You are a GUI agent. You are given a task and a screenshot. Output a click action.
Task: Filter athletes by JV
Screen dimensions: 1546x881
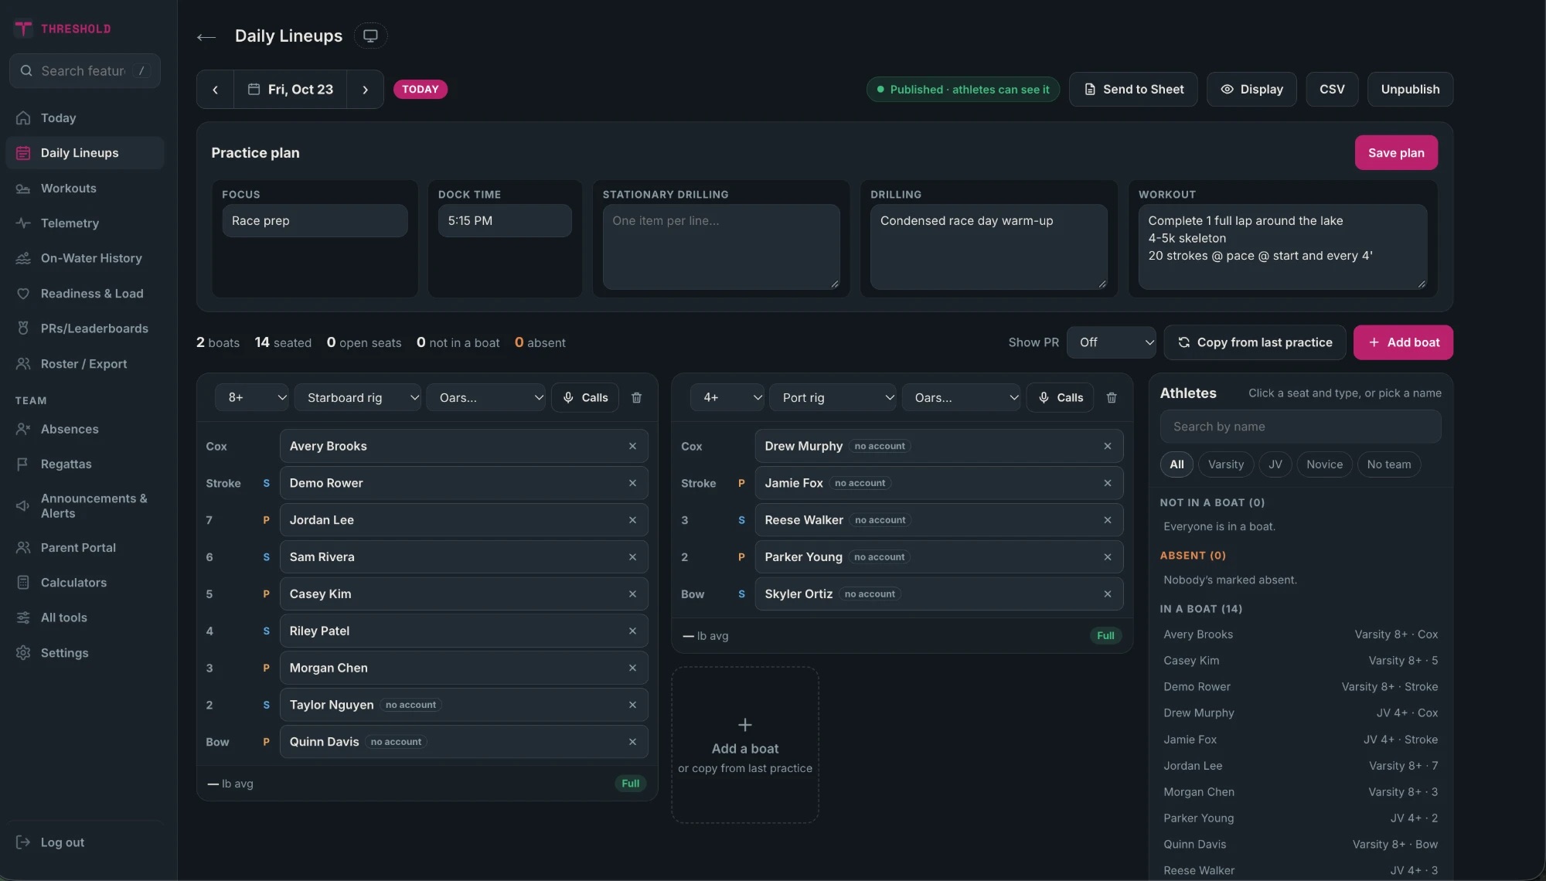(1275, 464)
